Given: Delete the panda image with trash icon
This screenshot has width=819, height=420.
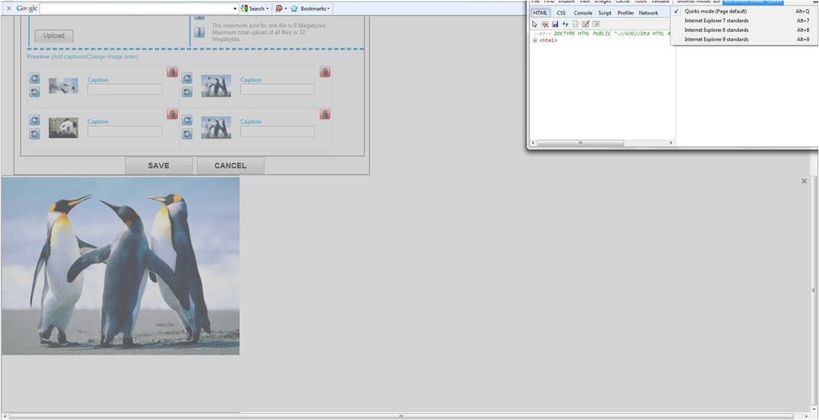Looking at the screenshot, I should coord(173,114).
